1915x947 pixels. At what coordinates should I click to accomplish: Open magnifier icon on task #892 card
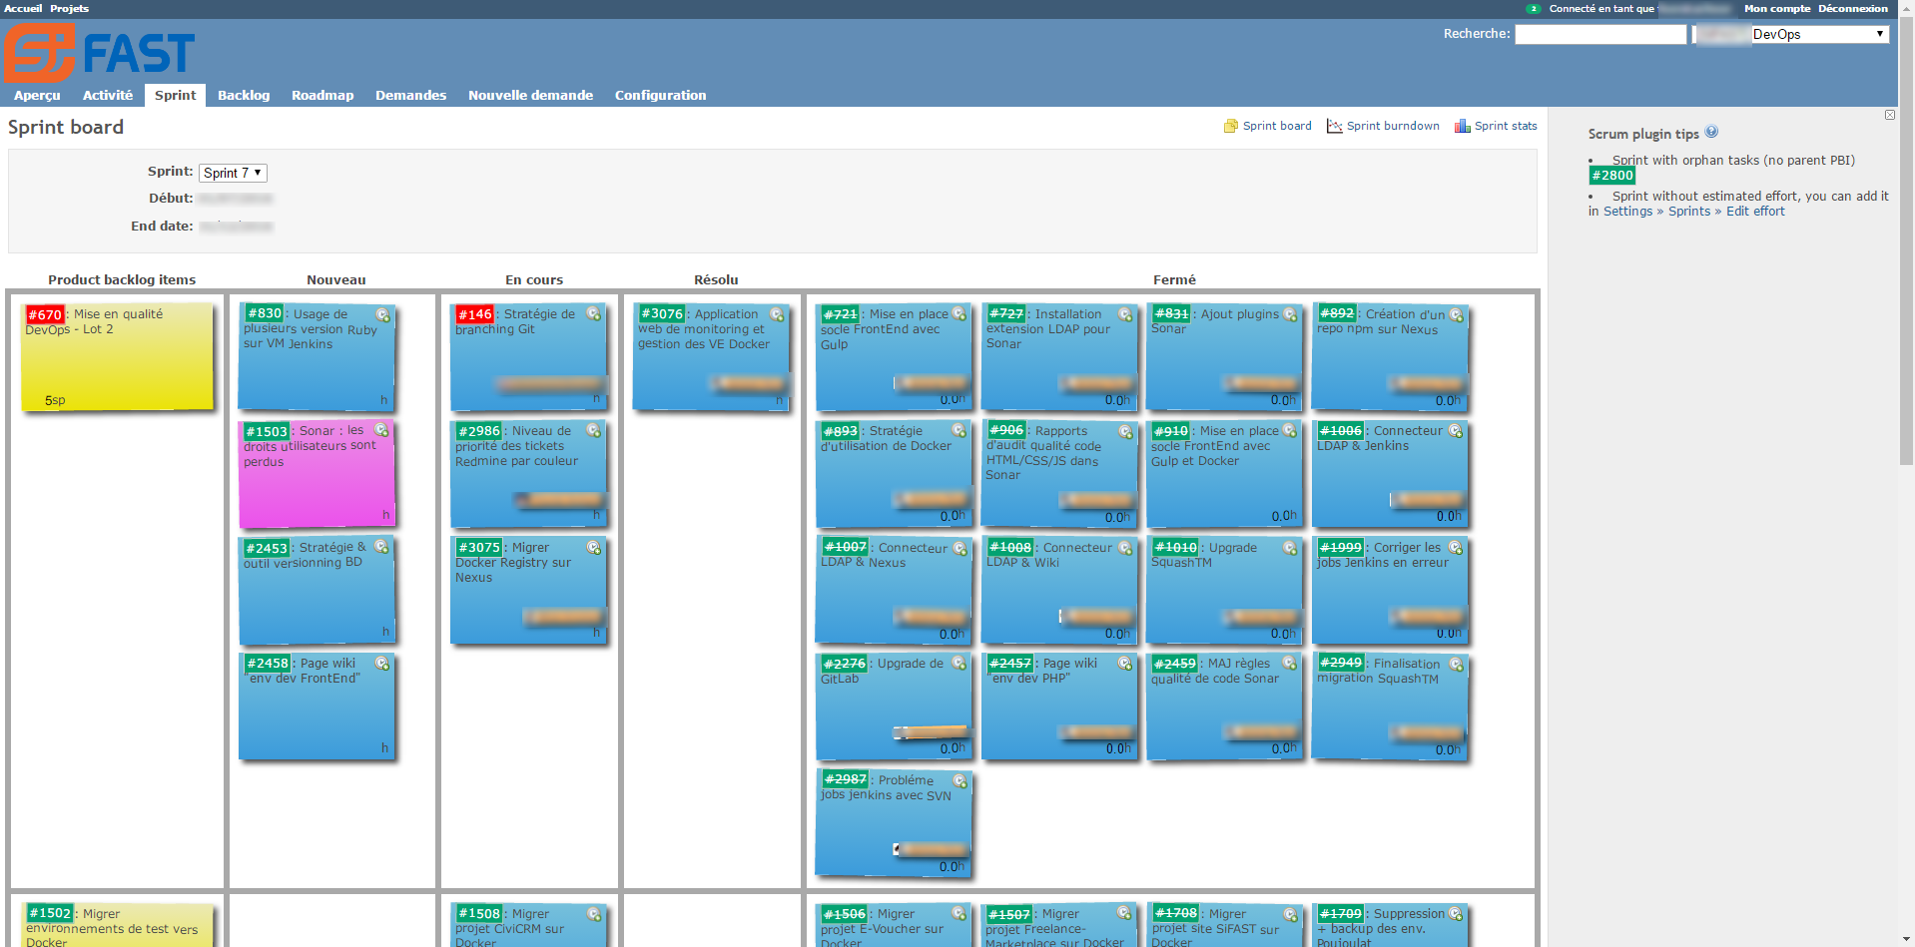point(1456,314)
